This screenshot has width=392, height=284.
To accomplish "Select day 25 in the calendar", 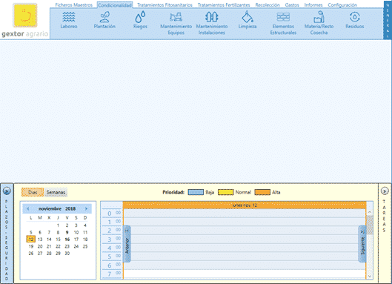I will [x=85, y=246].
